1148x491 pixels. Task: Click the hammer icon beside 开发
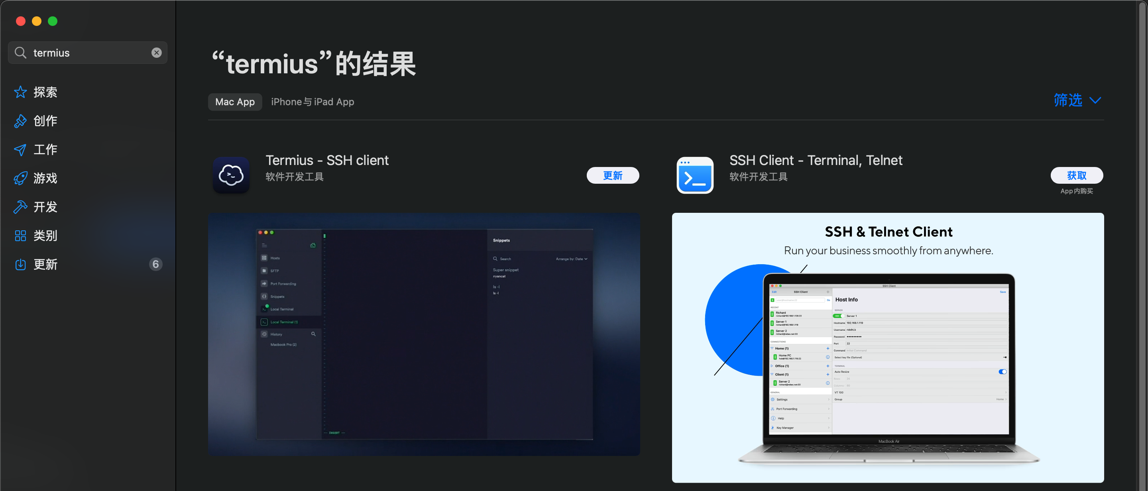[x=20, y=207]
